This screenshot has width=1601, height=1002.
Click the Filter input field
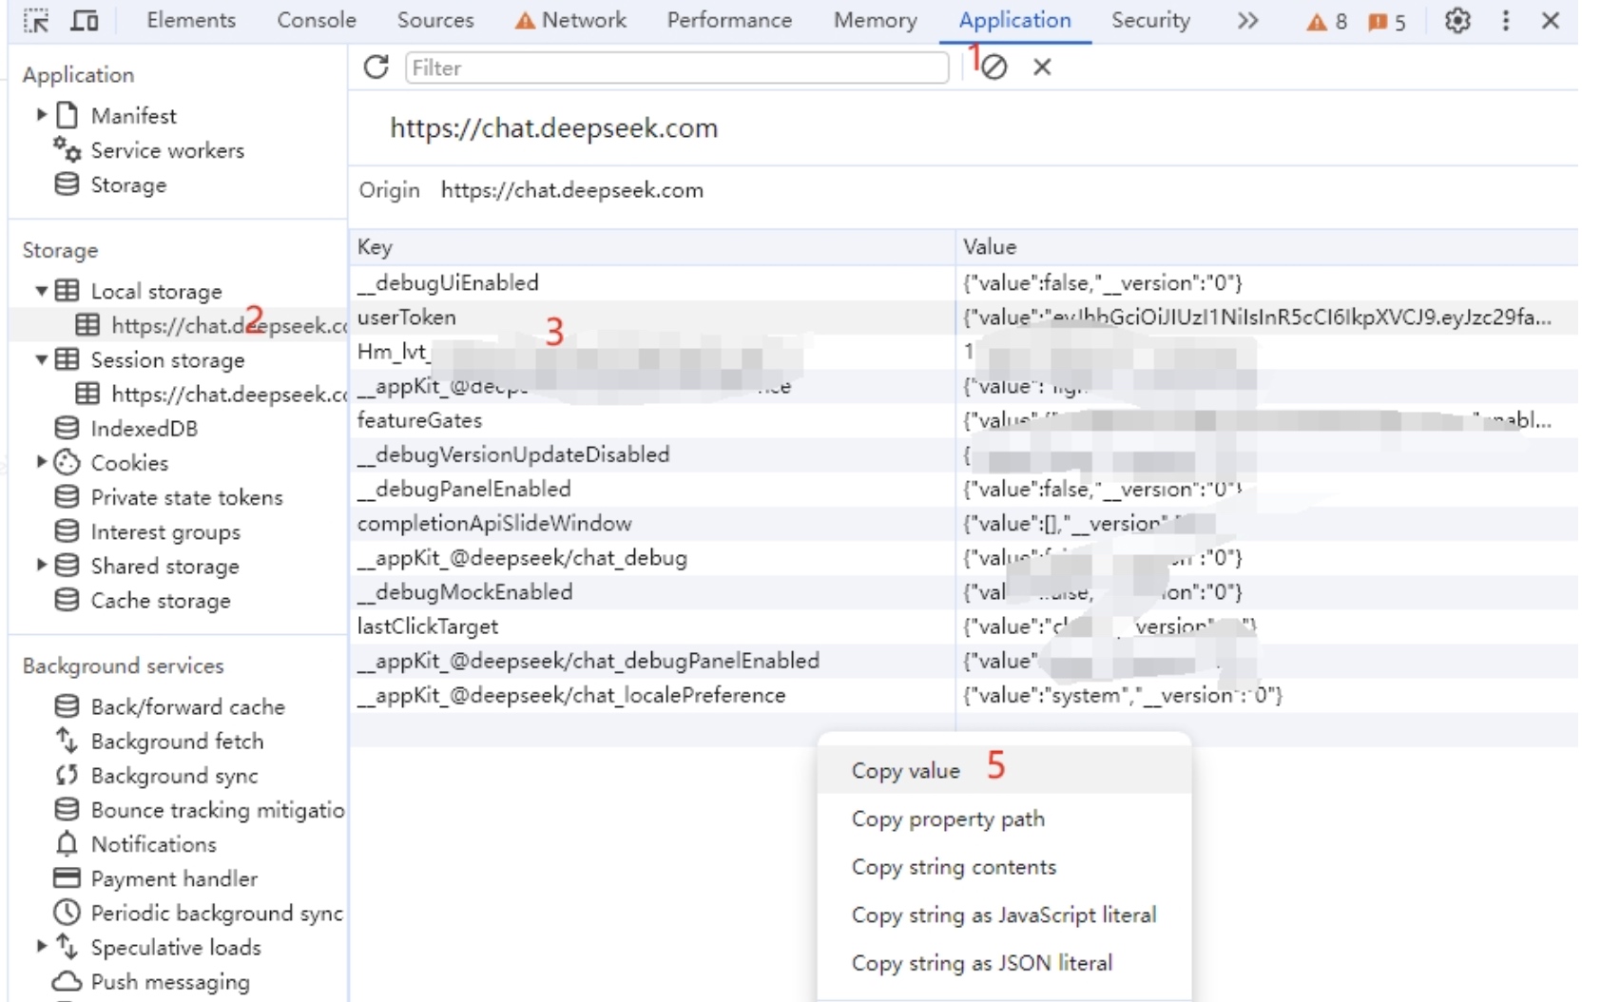677,67
